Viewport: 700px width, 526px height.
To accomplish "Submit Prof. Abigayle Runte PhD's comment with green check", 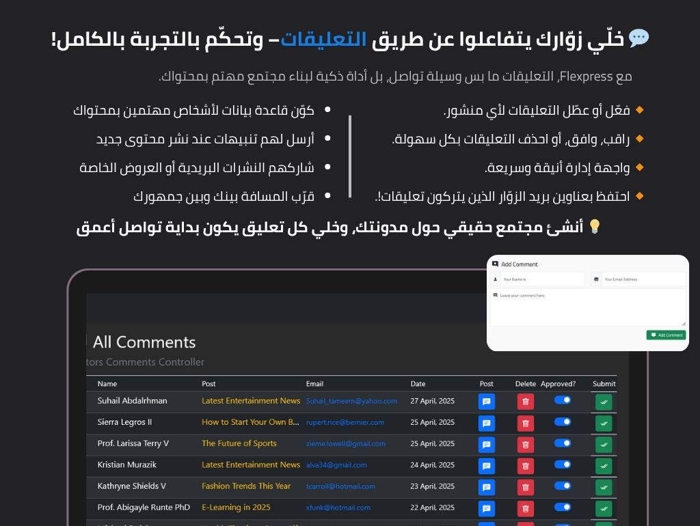I will click(x=603, y=509).
